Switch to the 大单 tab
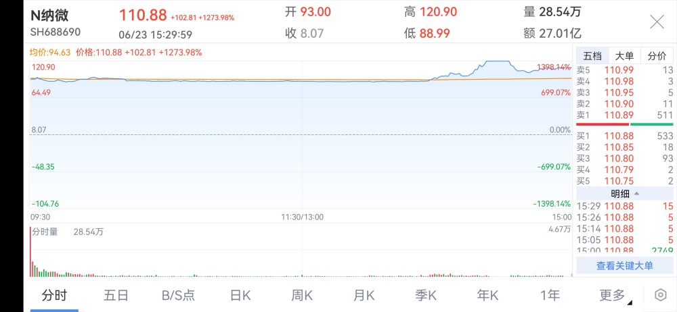 pyautogui.click(x=624, y=55)
